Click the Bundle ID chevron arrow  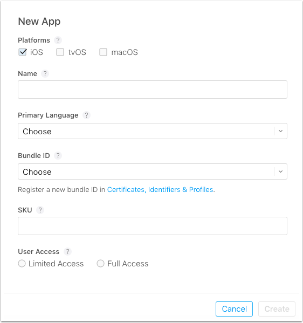(280, 171)
